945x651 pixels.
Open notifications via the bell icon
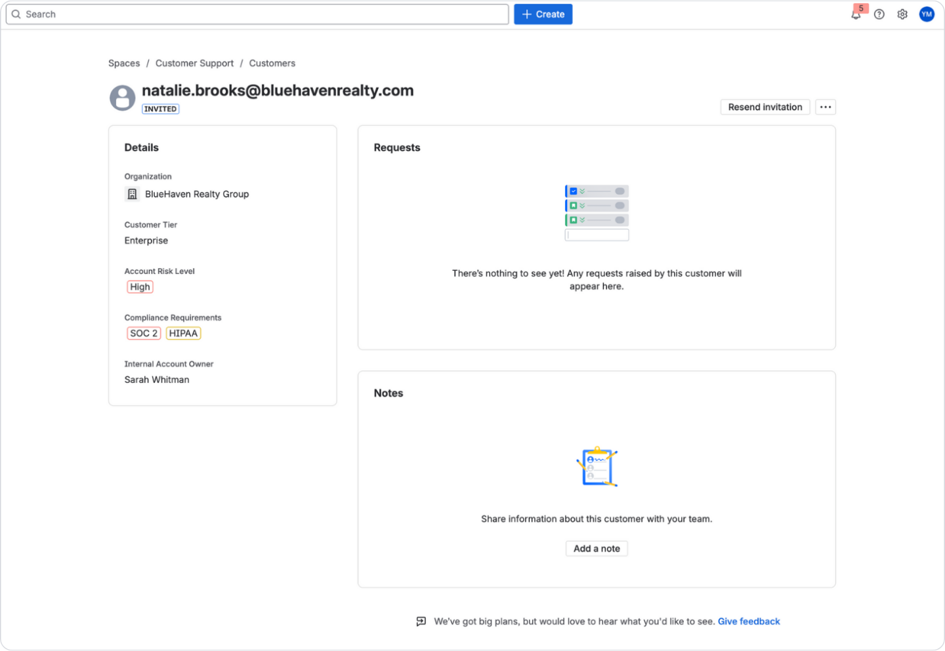(856, 14)
